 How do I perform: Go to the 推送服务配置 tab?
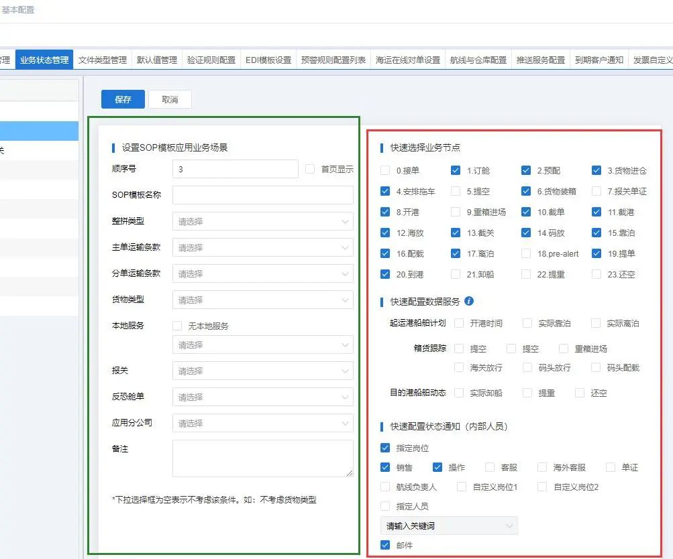(x=540, y=60)
